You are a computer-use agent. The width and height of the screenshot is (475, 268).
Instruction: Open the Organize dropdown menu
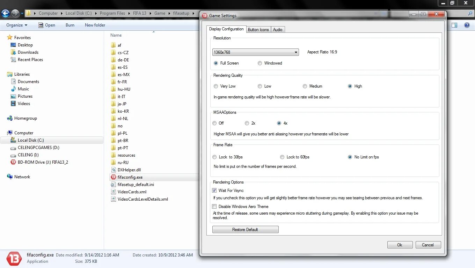coord(17,25)
